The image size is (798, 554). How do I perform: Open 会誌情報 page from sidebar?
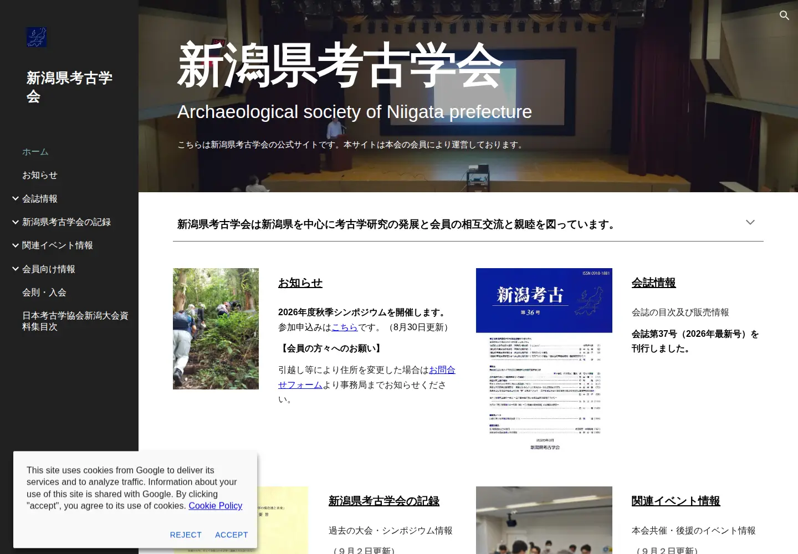pos(40,199)
